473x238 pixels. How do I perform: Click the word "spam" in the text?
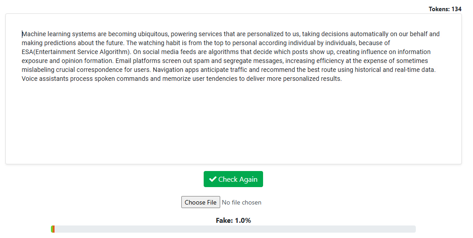tap(201, 61)
